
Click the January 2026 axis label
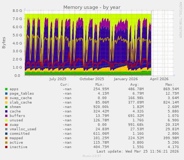(126, 79)
